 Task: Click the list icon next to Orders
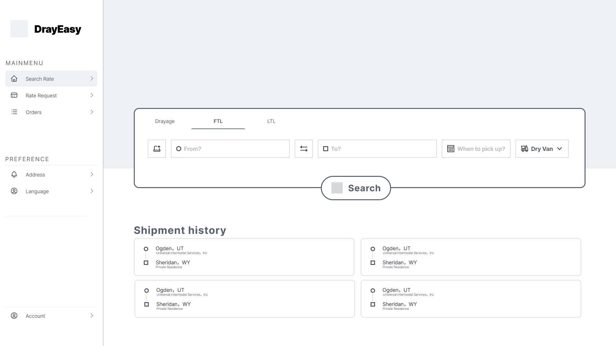tap(14, 112)
